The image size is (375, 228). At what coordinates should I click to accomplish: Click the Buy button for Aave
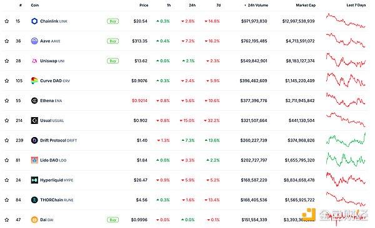pyautogui.click(x=112, y=41)
